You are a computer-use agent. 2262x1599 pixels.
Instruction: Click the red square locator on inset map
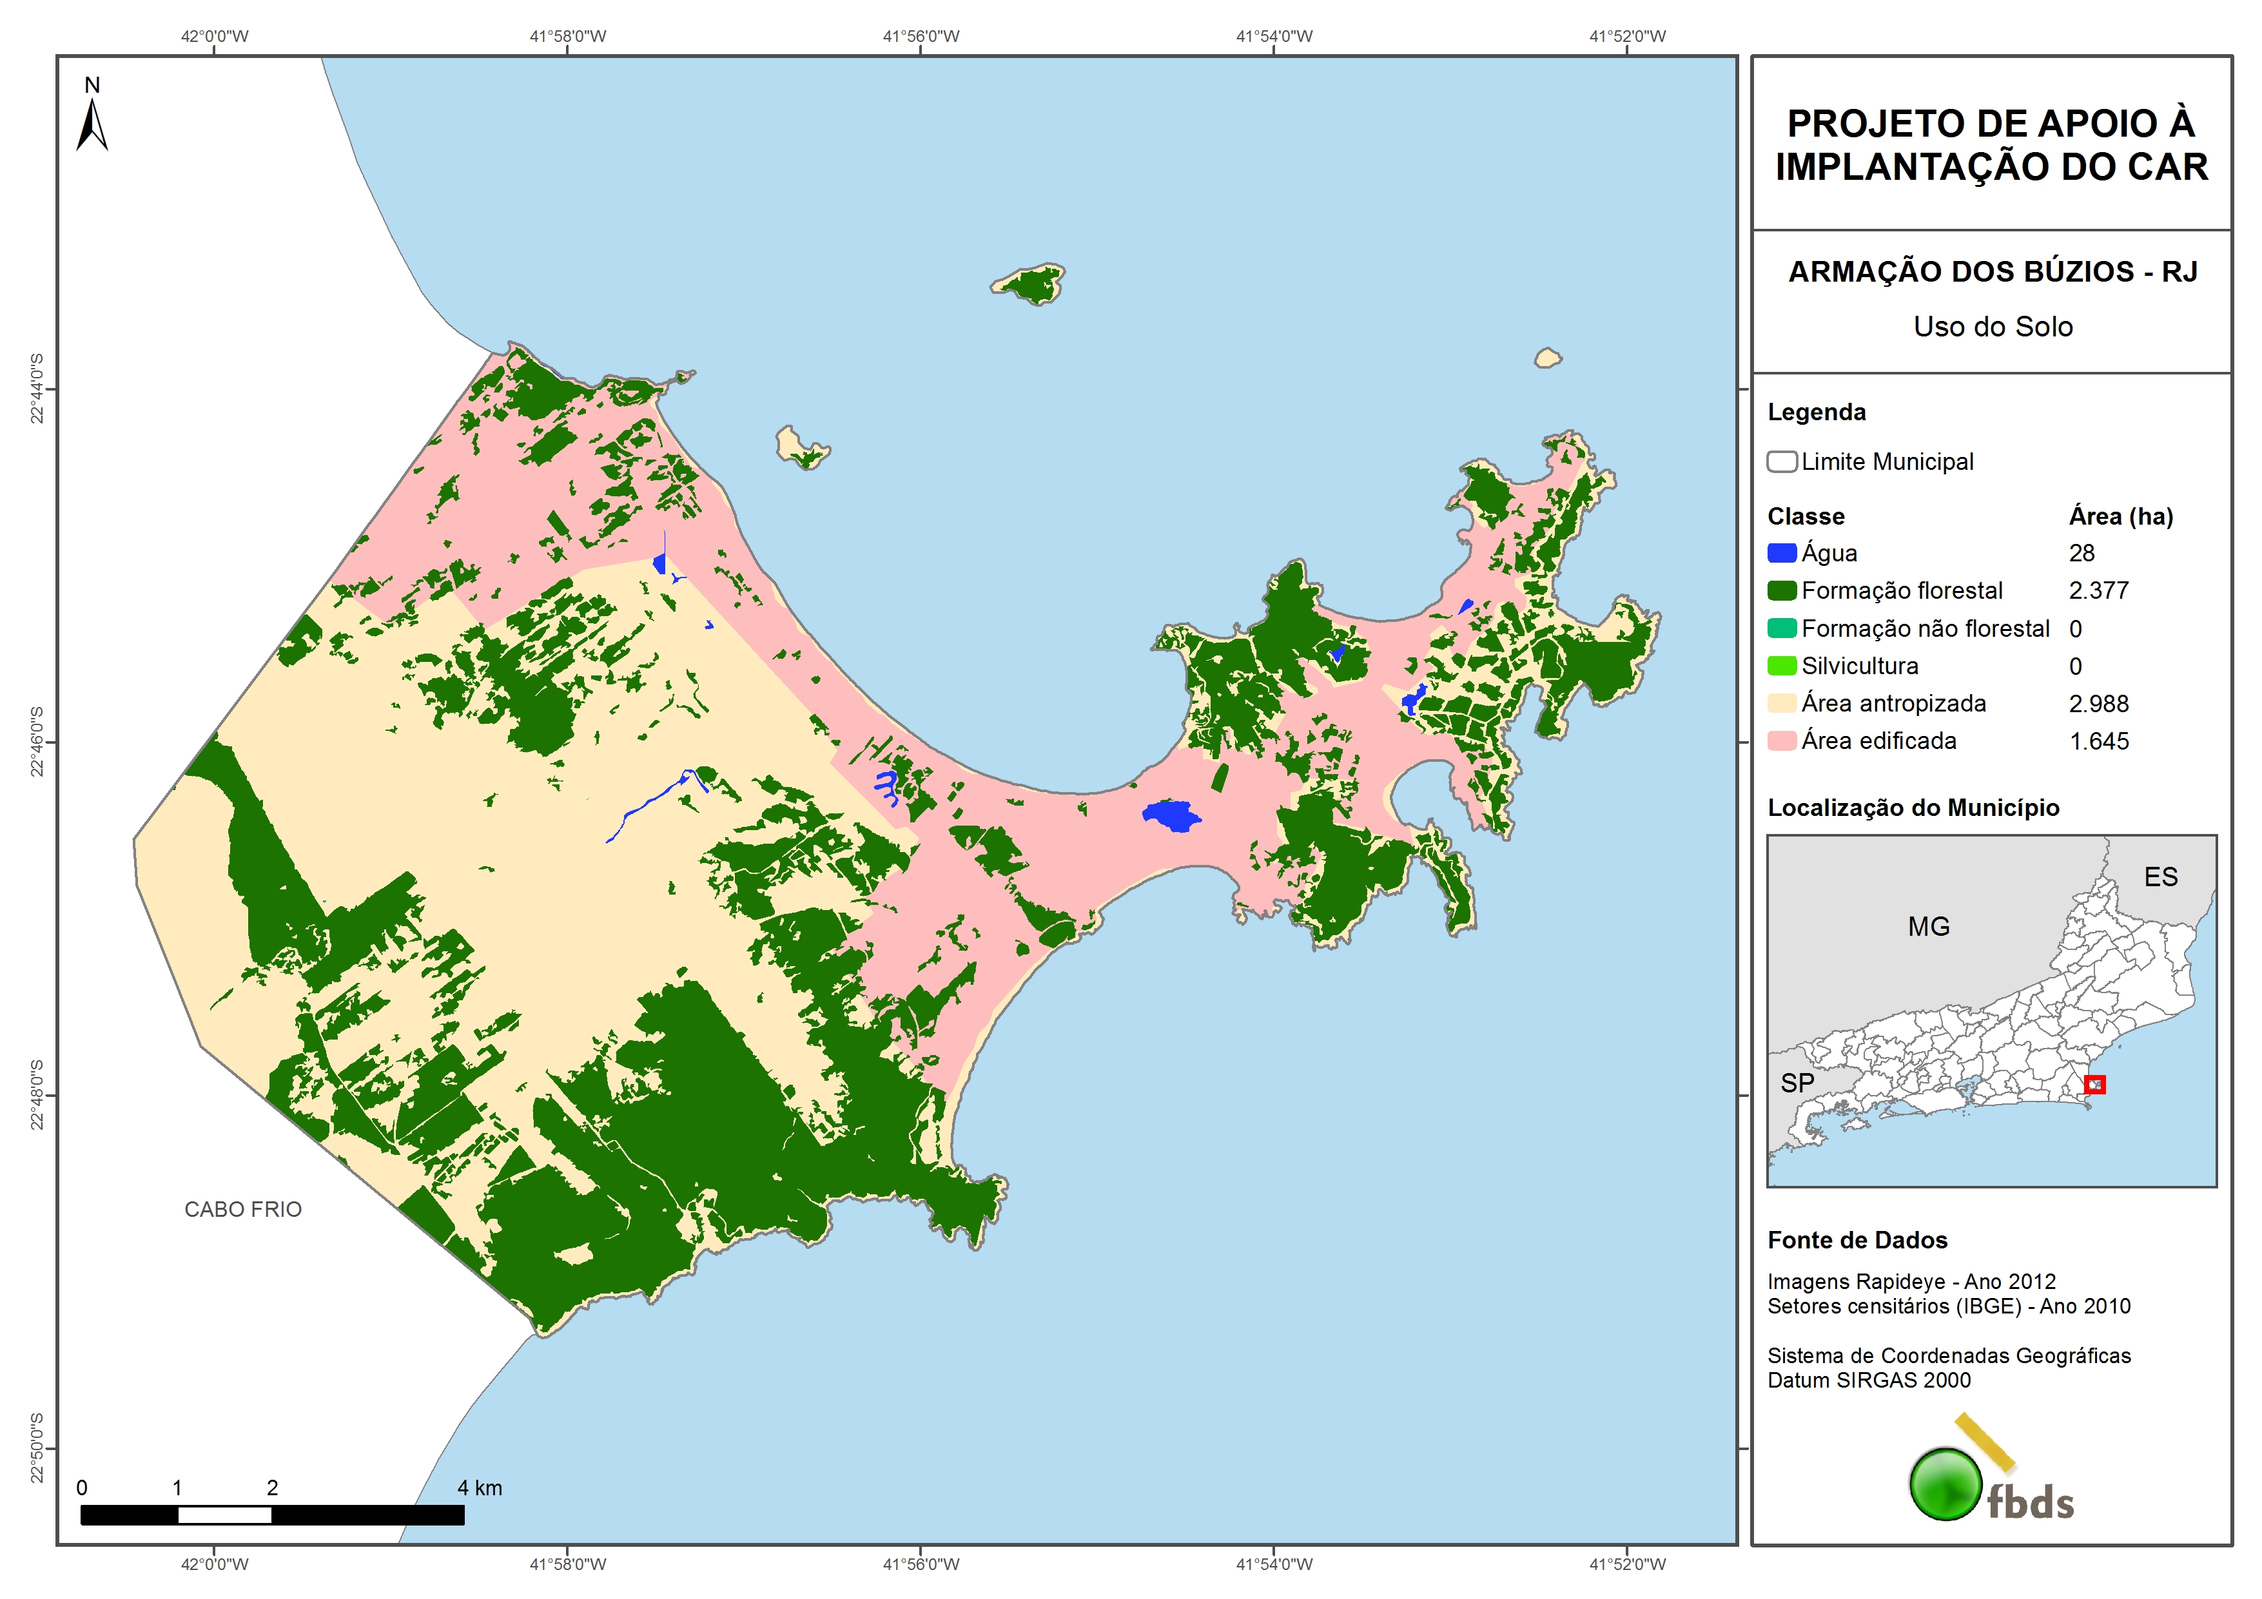point(2094,1085)
